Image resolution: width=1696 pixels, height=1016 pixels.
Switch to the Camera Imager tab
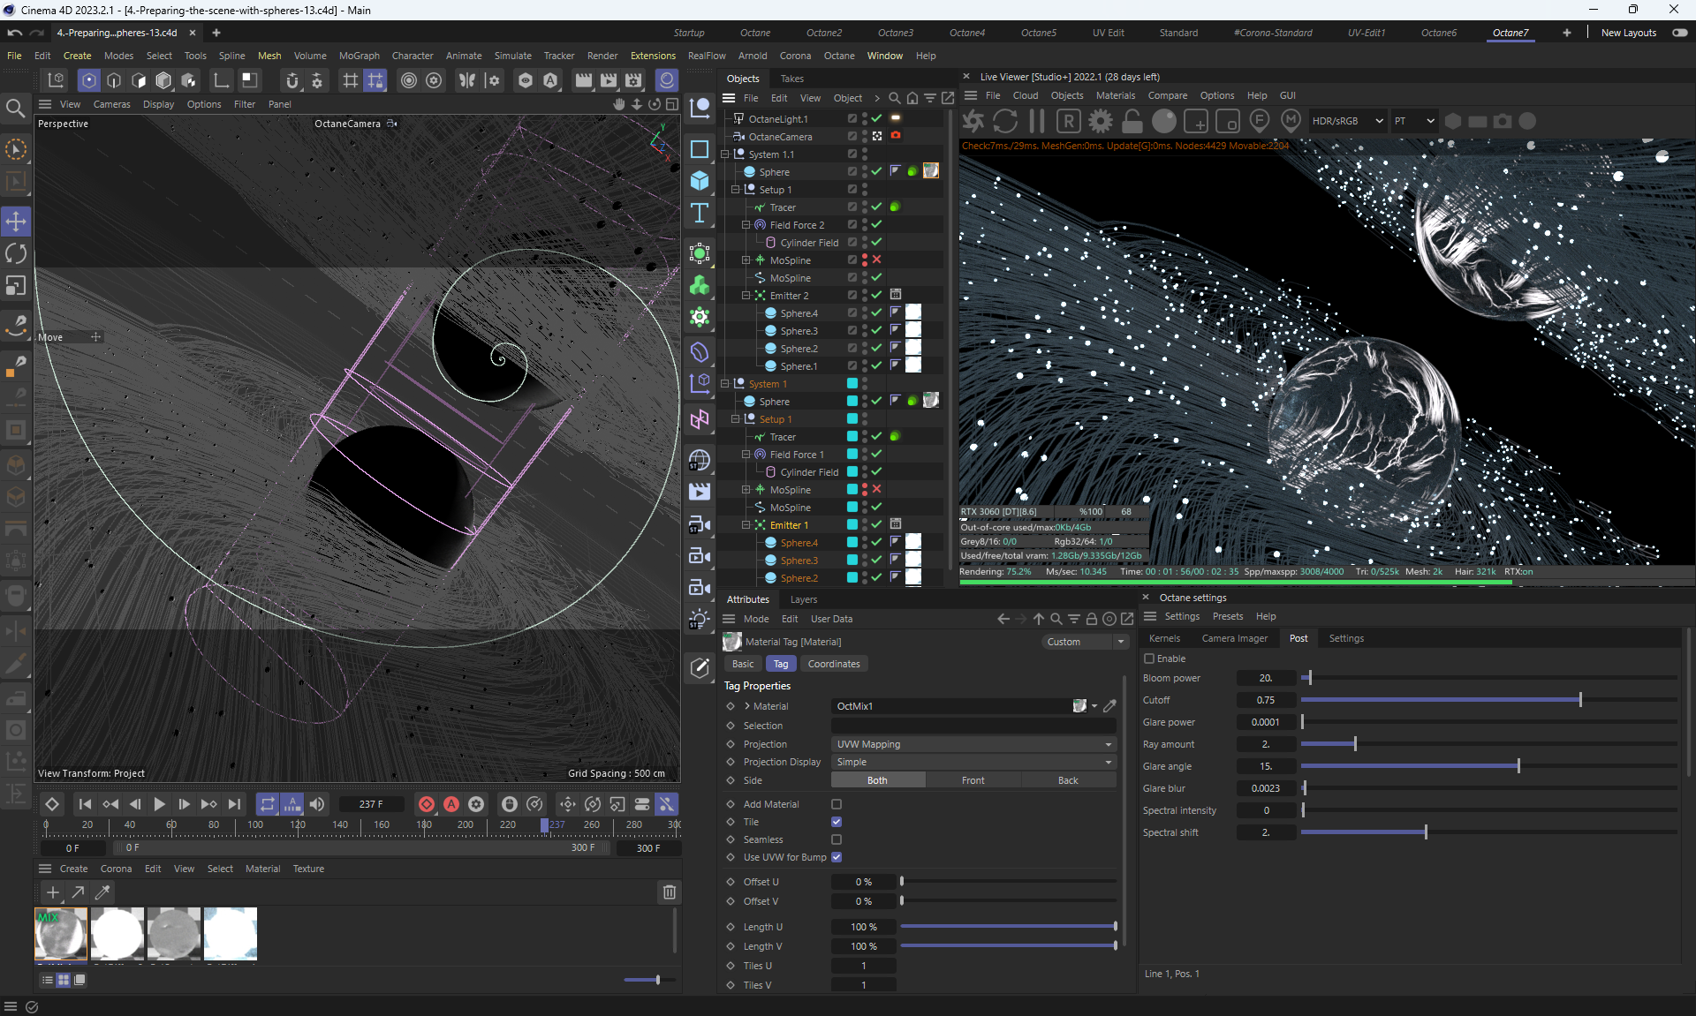1234,638
